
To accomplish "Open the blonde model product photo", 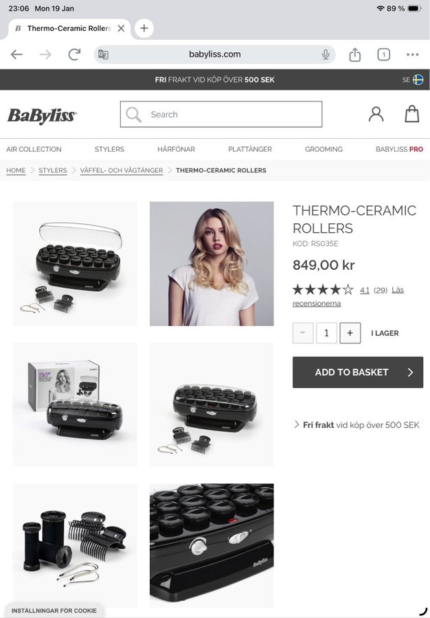I will (x=212, y=264).
